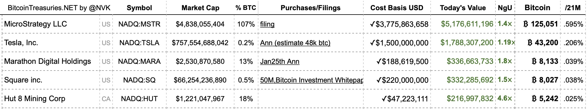Click BitcoinTreasuries.NET by @NVK title
Viewport: 587px width, 109px height.
59,8
